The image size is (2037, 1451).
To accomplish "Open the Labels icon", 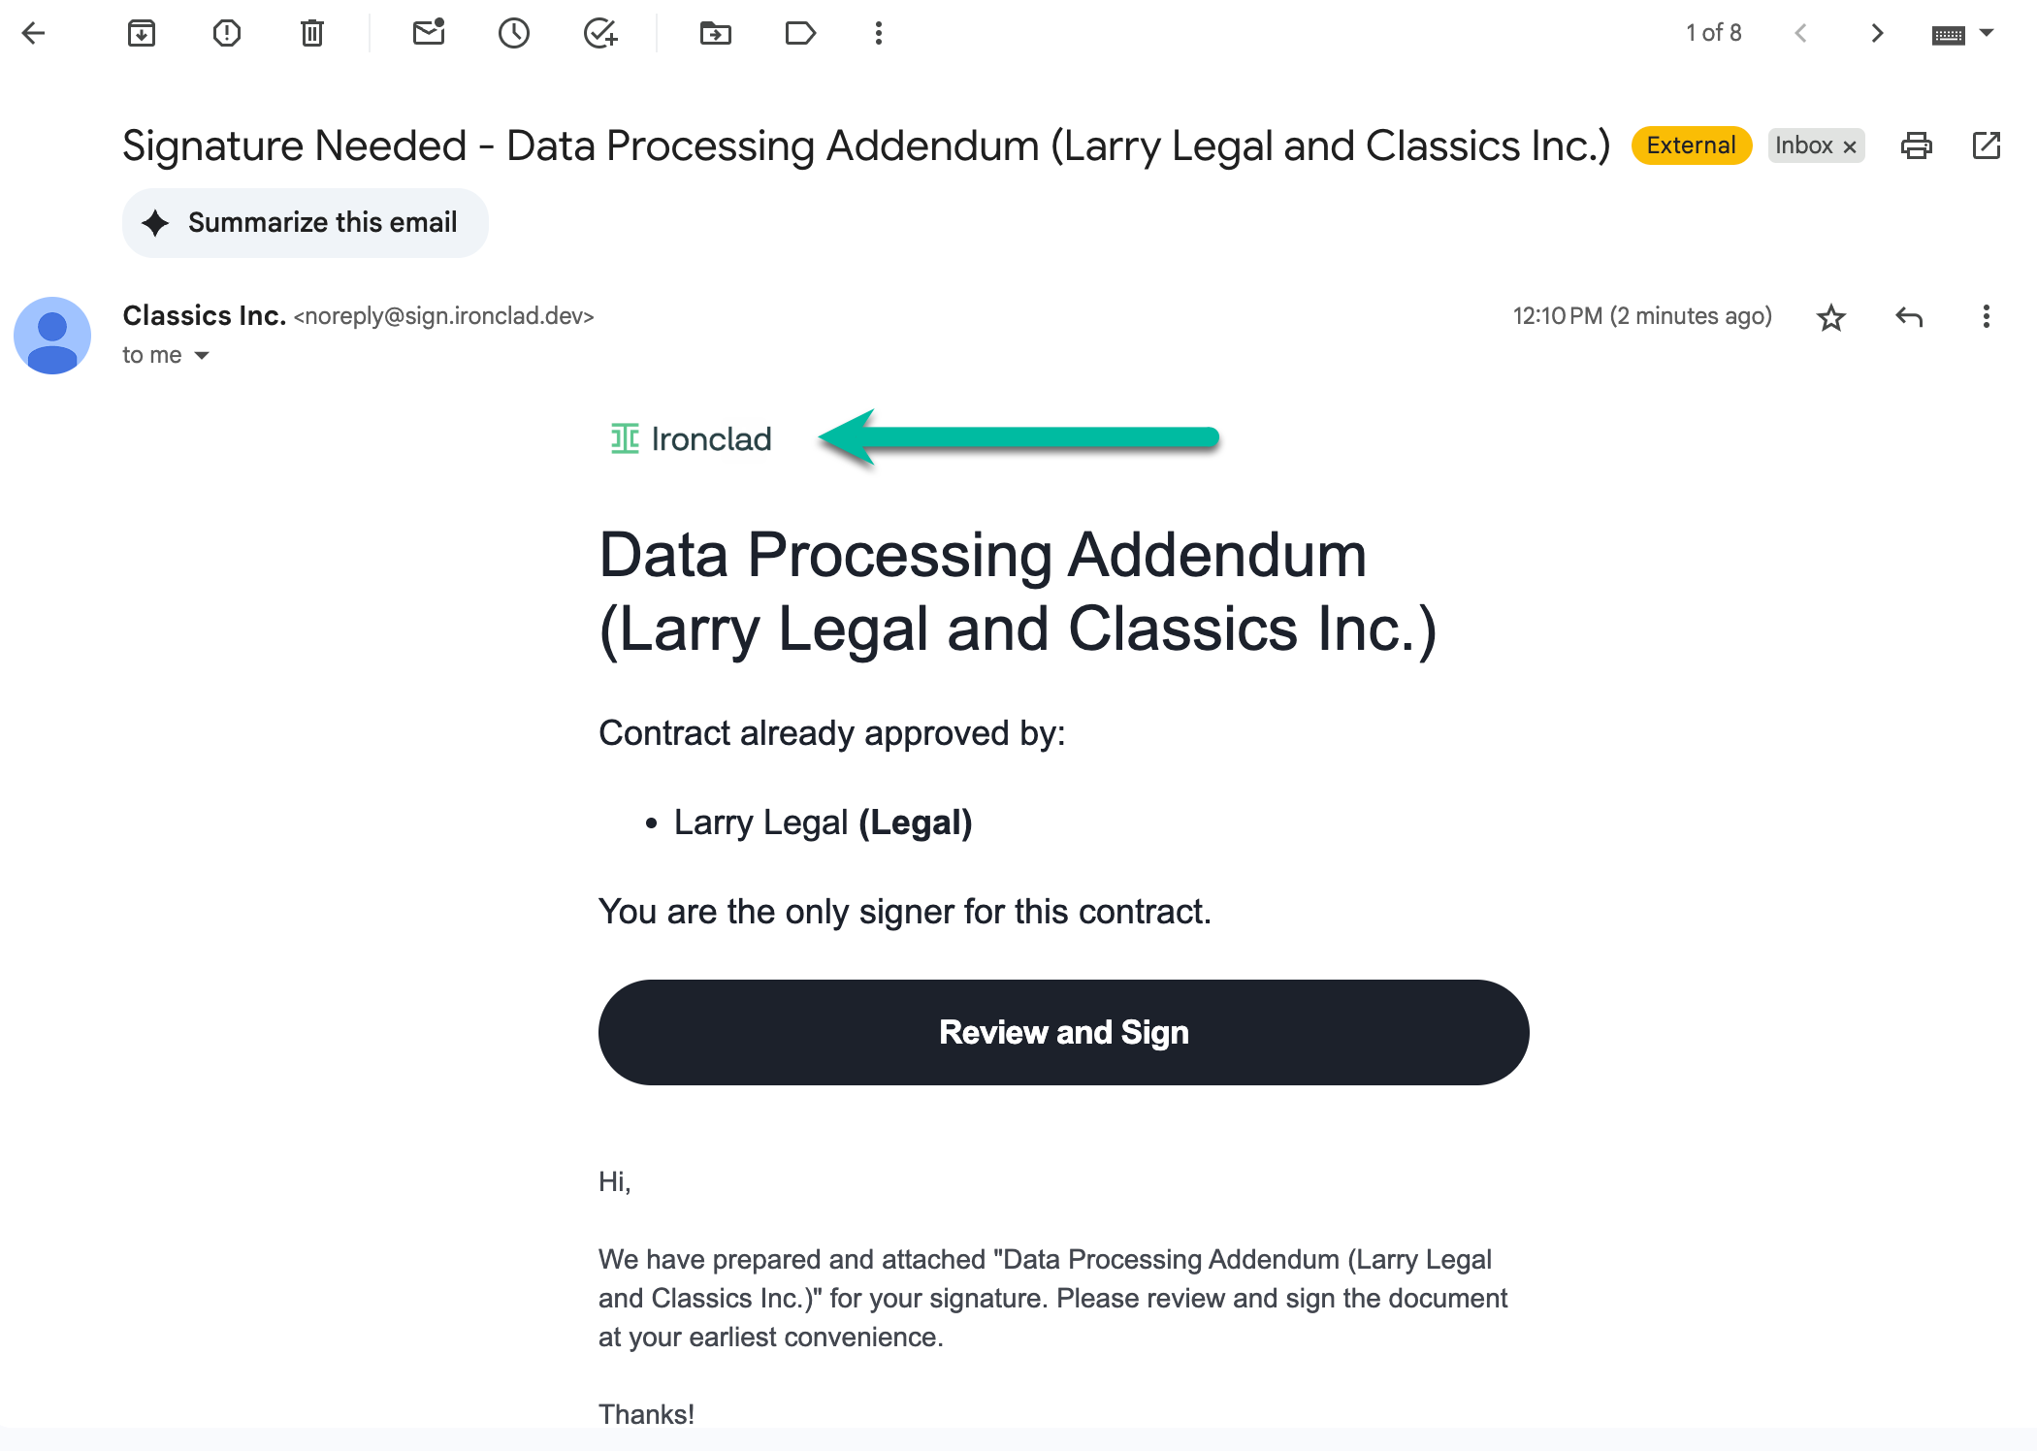I will (800, 34).
